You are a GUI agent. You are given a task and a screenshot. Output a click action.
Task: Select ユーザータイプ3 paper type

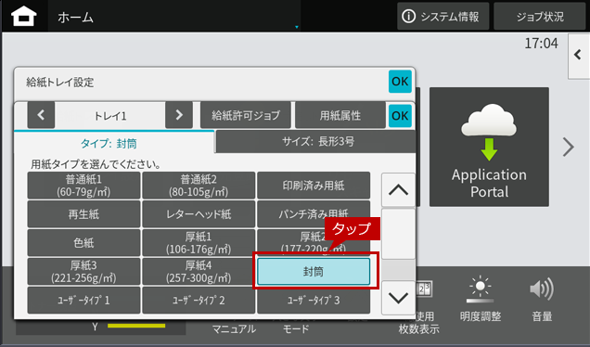(x=314, y=300)
